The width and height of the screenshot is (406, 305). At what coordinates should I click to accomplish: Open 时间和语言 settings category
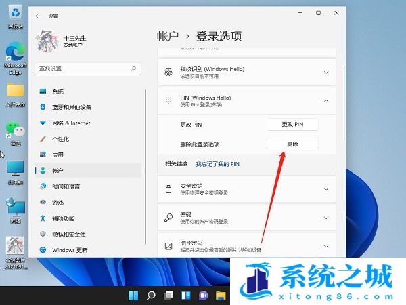click(x=88, y=186)
